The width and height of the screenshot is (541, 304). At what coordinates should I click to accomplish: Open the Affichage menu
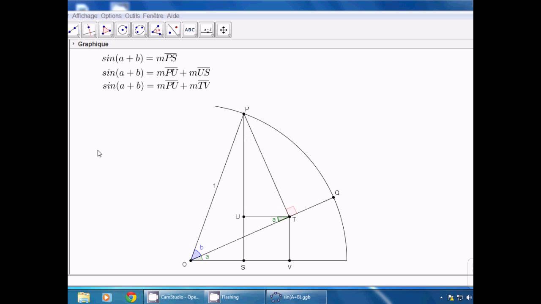85,16
